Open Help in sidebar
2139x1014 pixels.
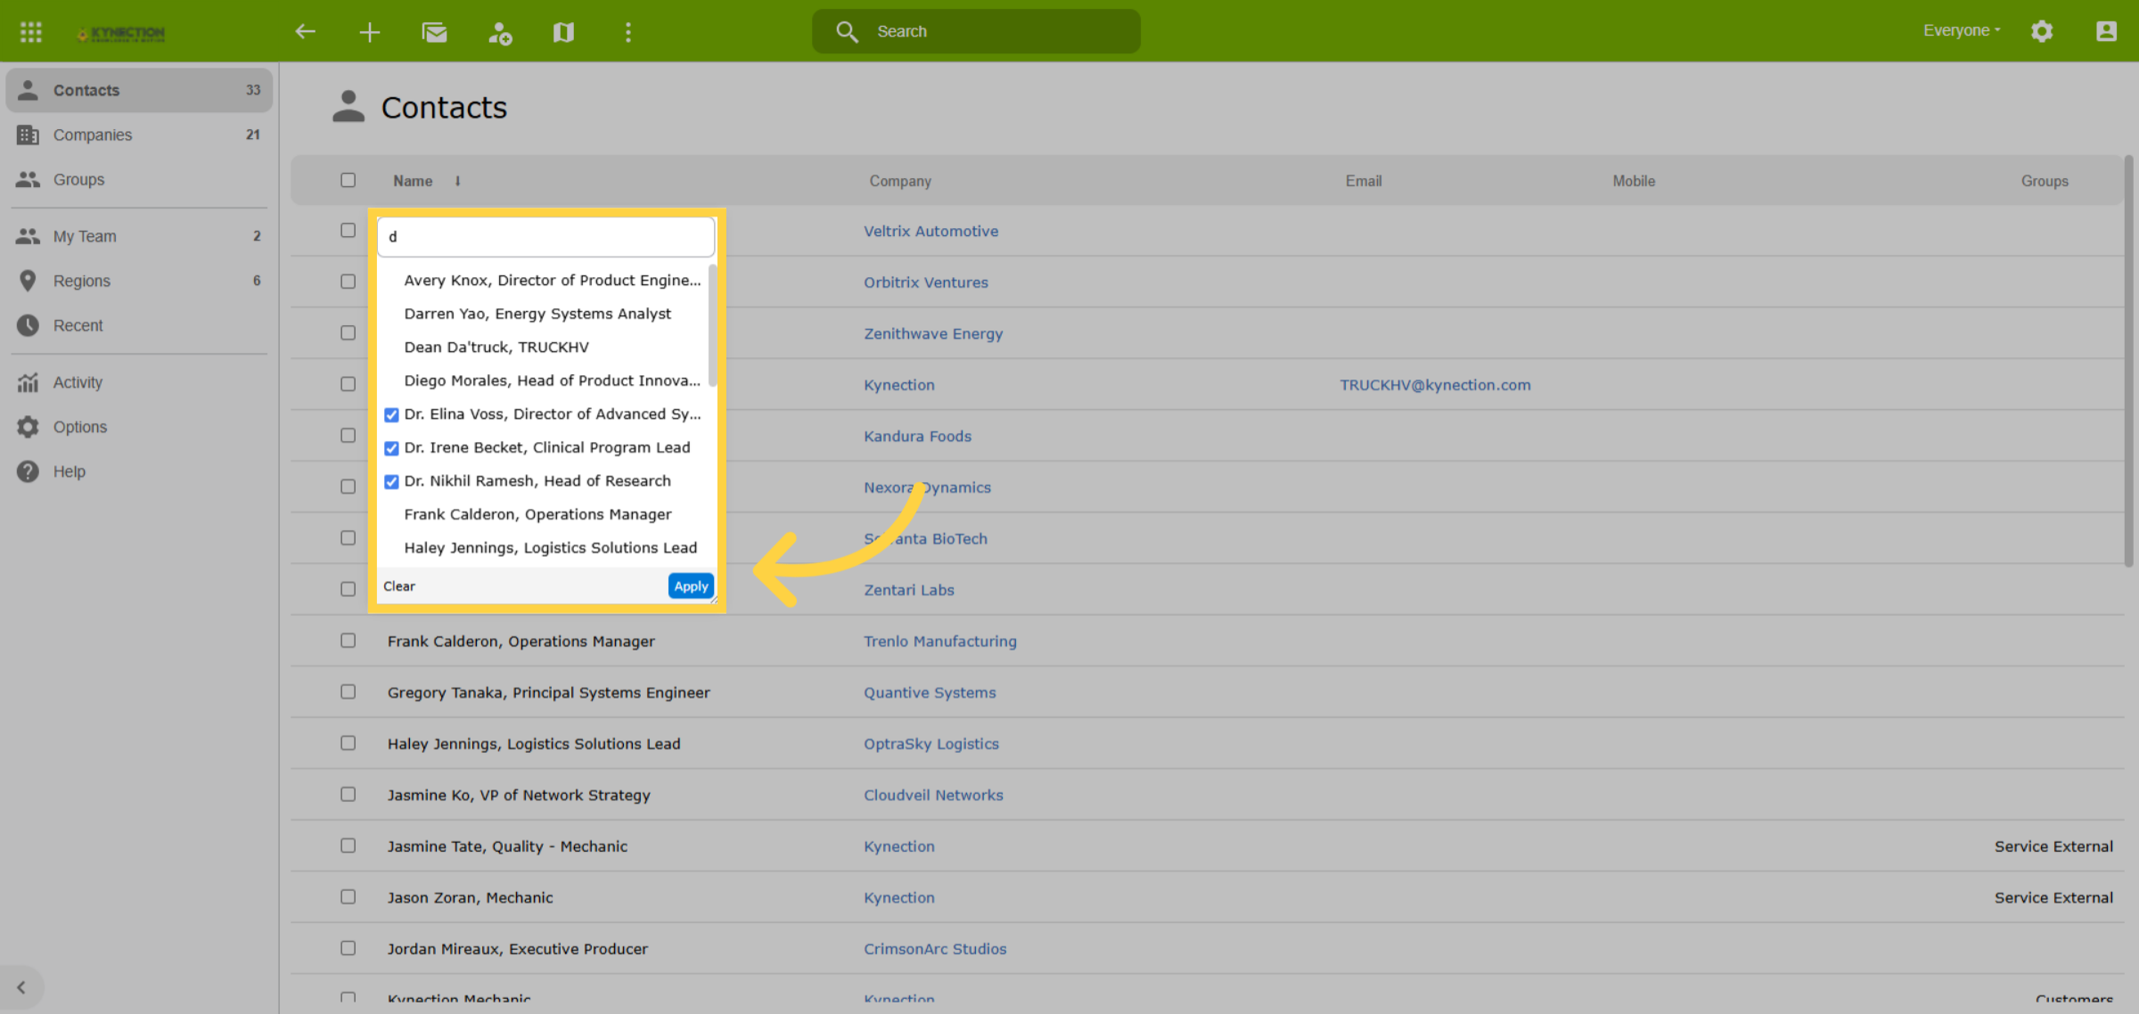(x=139, y=471)
